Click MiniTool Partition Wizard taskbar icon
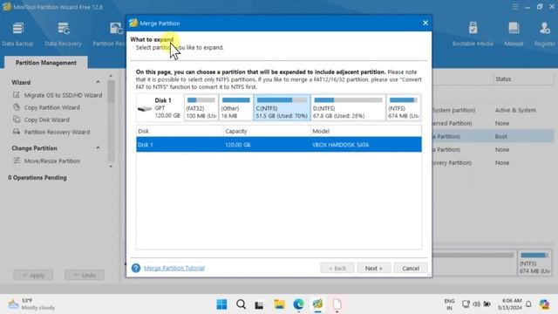 pyautogui.click(x=317, y=304)
